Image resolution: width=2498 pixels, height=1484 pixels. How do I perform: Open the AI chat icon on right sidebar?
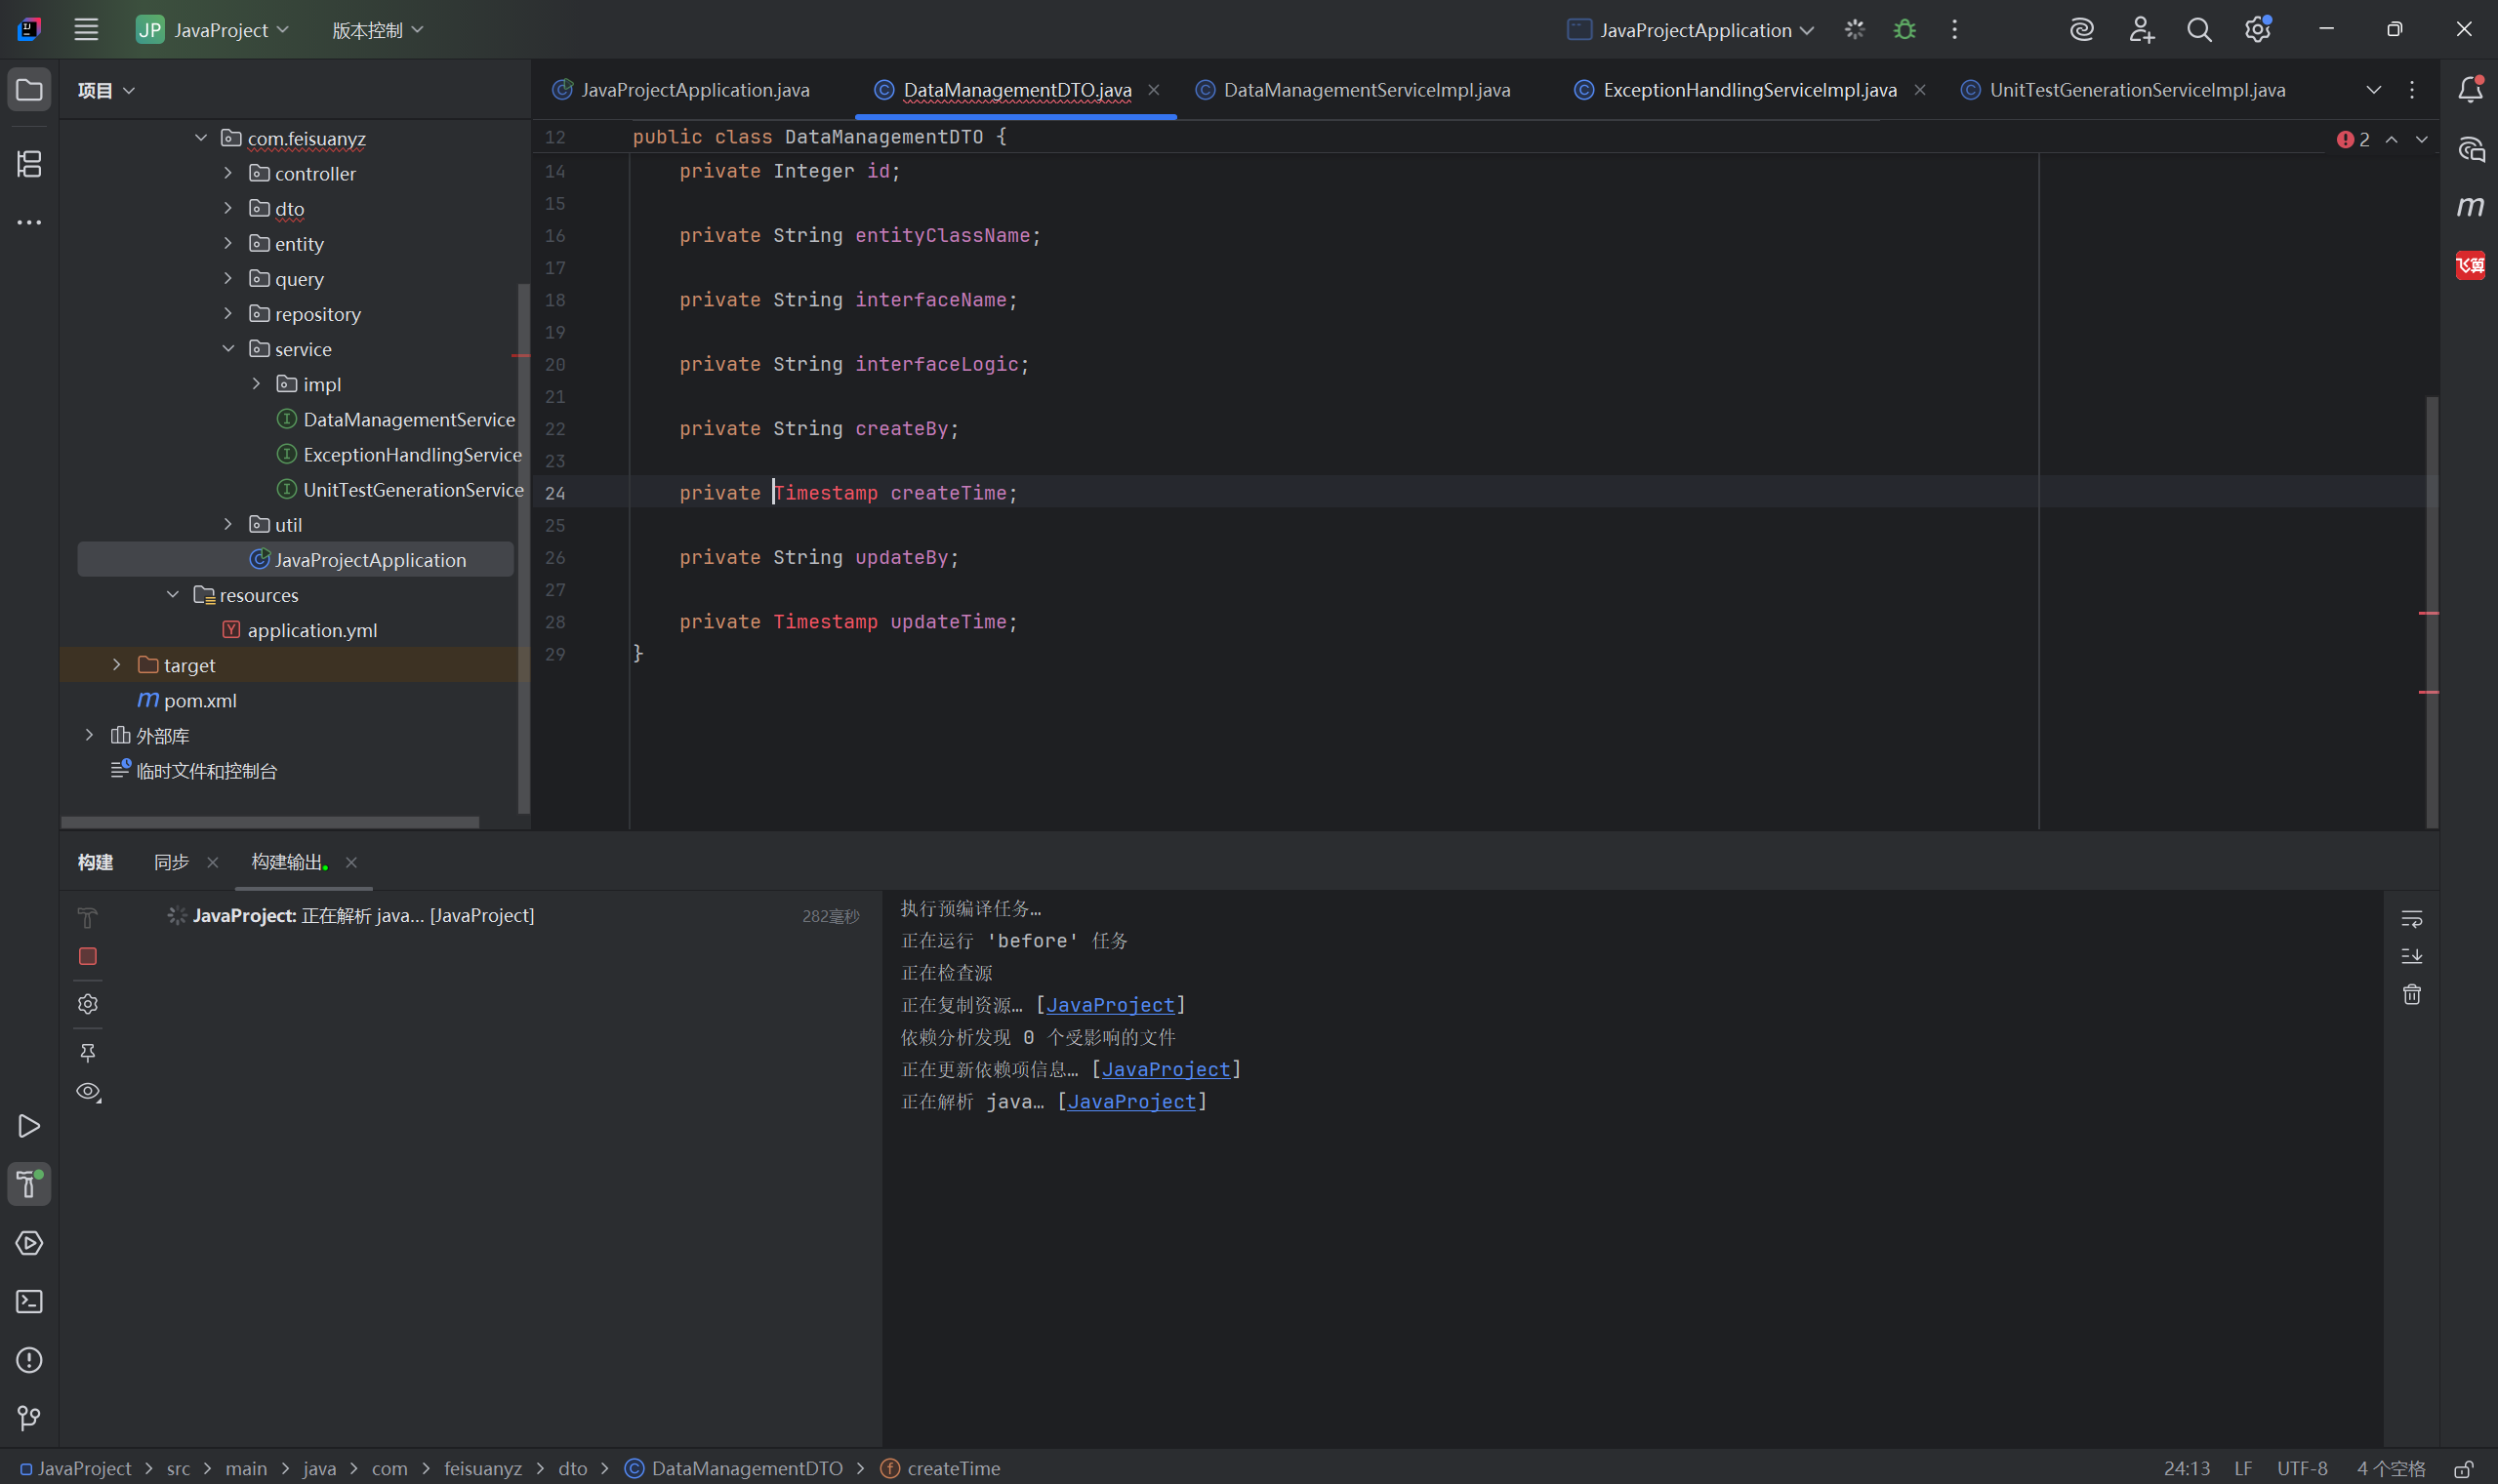pyautogui.click(x=2470, y=149)
